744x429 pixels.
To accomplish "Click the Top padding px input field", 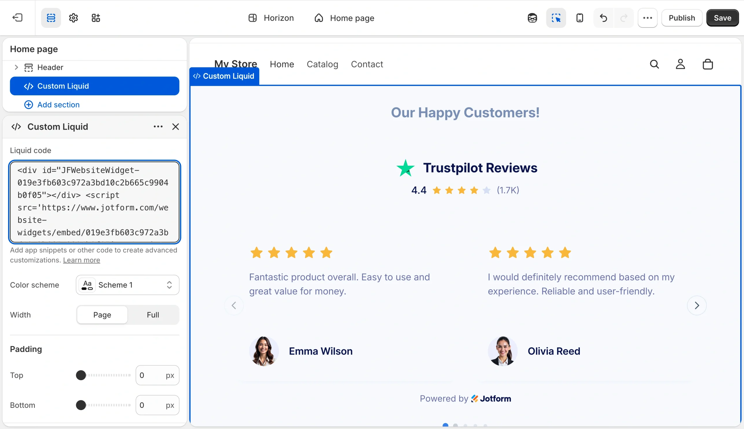I will tap(157, 375).
